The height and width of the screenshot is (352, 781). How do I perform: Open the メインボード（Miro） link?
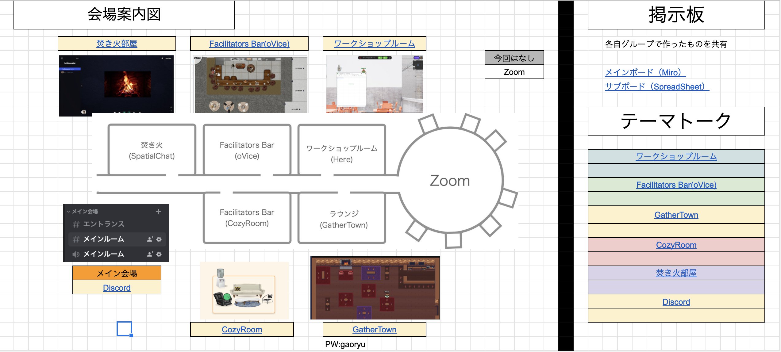click(x=645, y=72)
